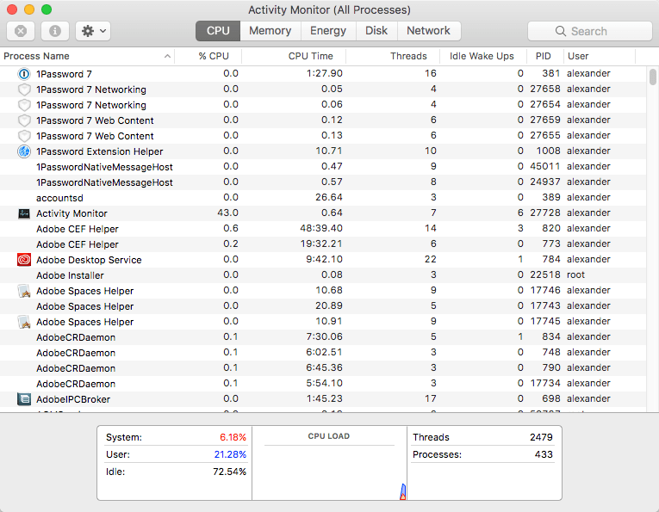Viewport: 659px width, 512px height.
Task: Open the process Info inspector button
Action: 55,31
